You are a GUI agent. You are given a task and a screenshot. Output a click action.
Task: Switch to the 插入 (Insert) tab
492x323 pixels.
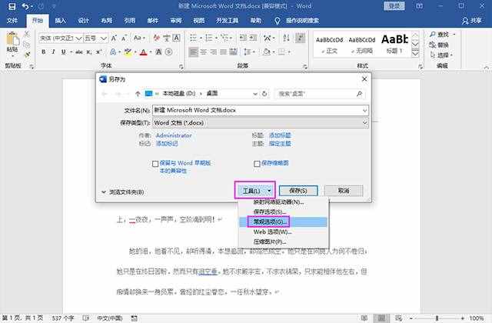click(60, 21)
